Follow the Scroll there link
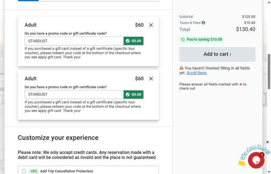The height and width of the screenshot is (174, 271). (197, 73)
